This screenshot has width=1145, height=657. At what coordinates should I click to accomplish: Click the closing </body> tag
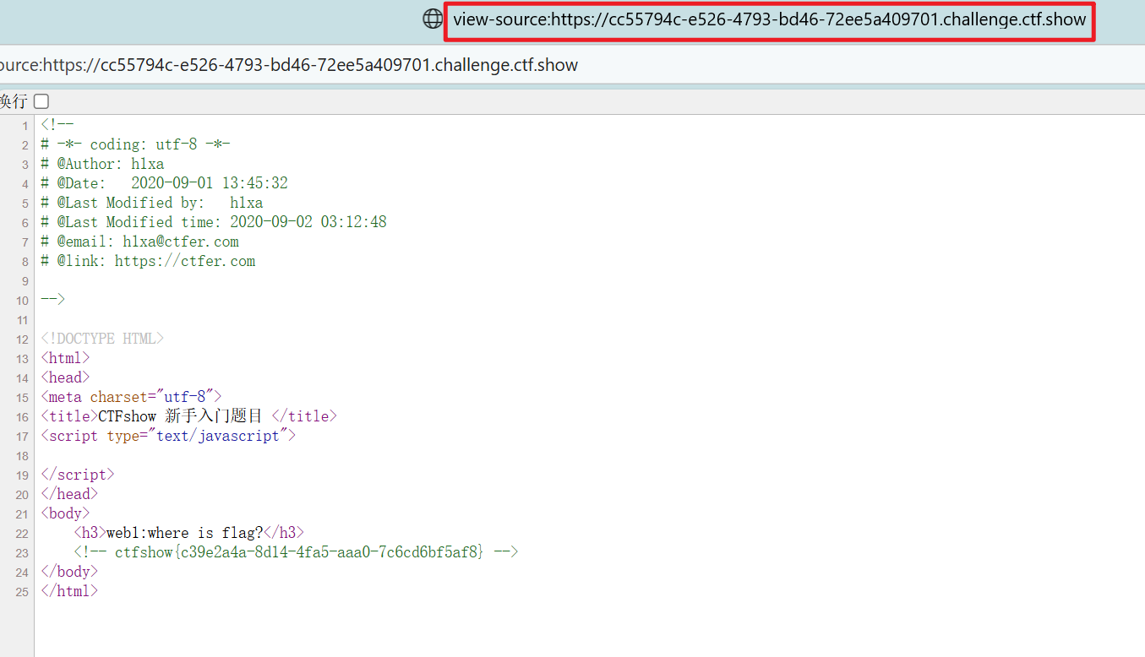69,572
